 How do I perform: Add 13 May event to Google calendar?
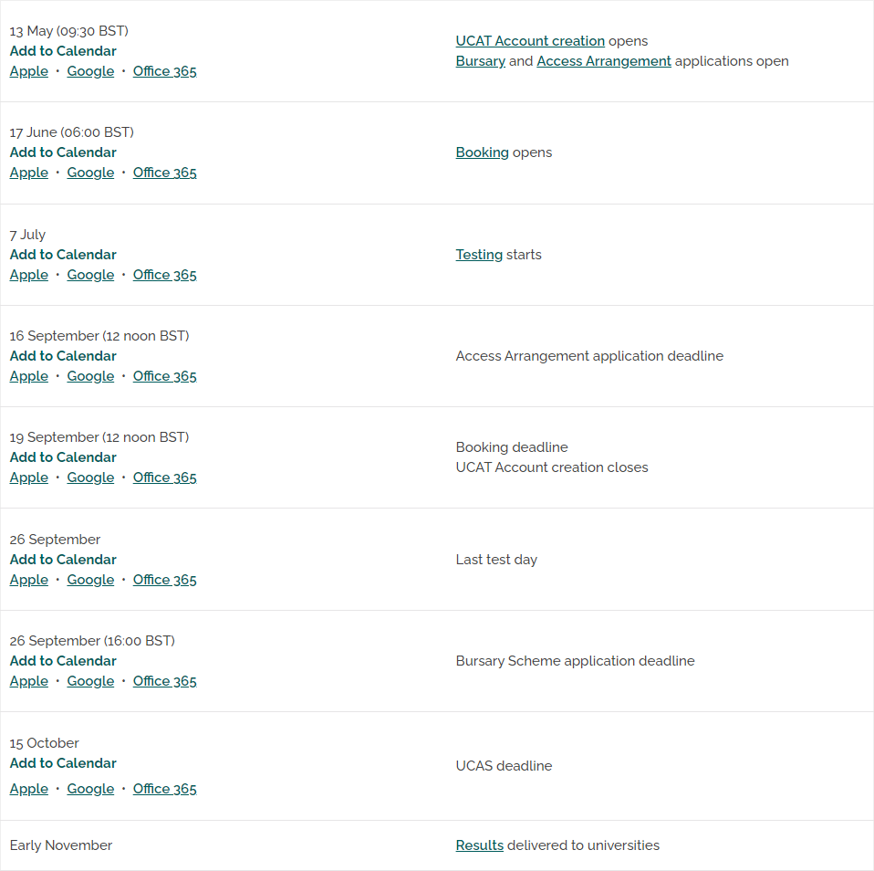click(90, 71)
